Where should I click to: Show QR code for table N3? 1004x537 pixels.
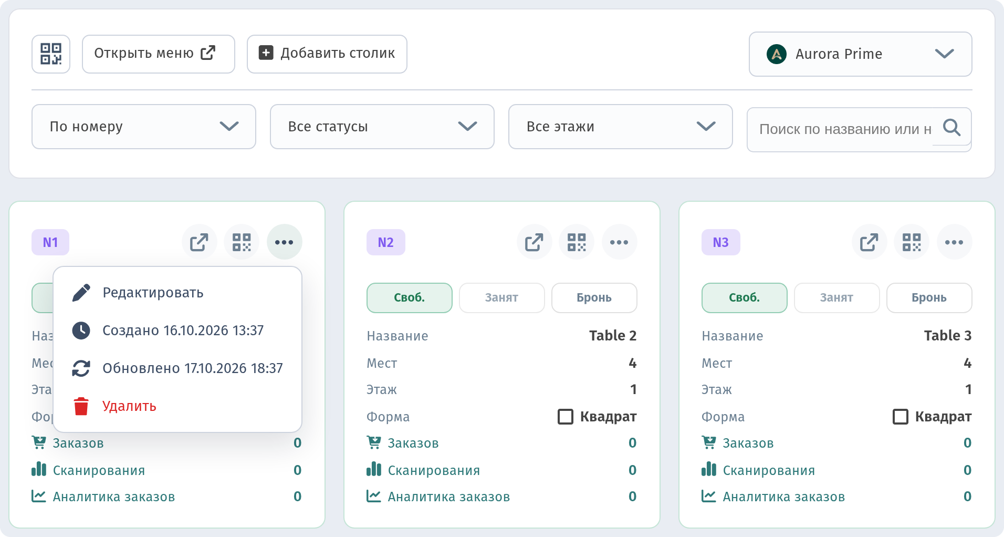[x=912, y=242]
